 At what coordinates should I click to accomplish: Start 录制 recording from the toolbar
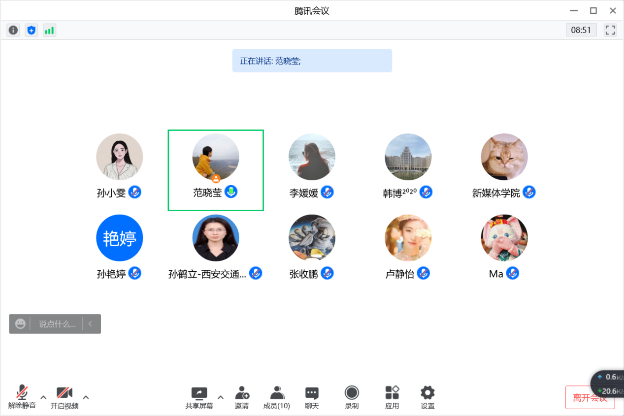tap(352, 397)
